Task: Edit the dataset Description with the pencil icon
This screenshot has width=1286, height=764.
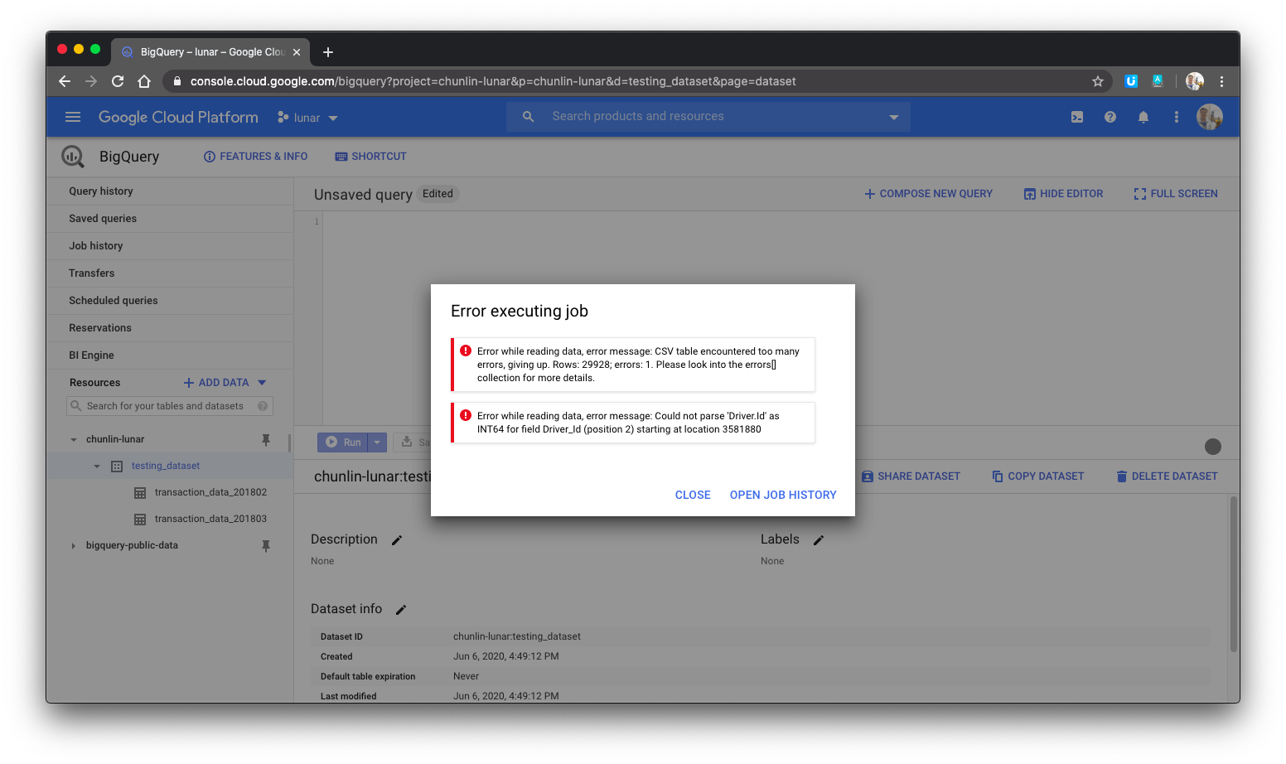Action: 396,539
